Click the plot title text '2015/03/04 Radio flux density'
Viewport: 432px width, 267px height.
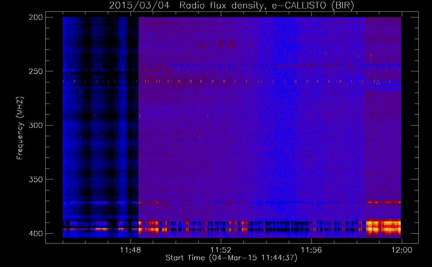coord(187,5)
